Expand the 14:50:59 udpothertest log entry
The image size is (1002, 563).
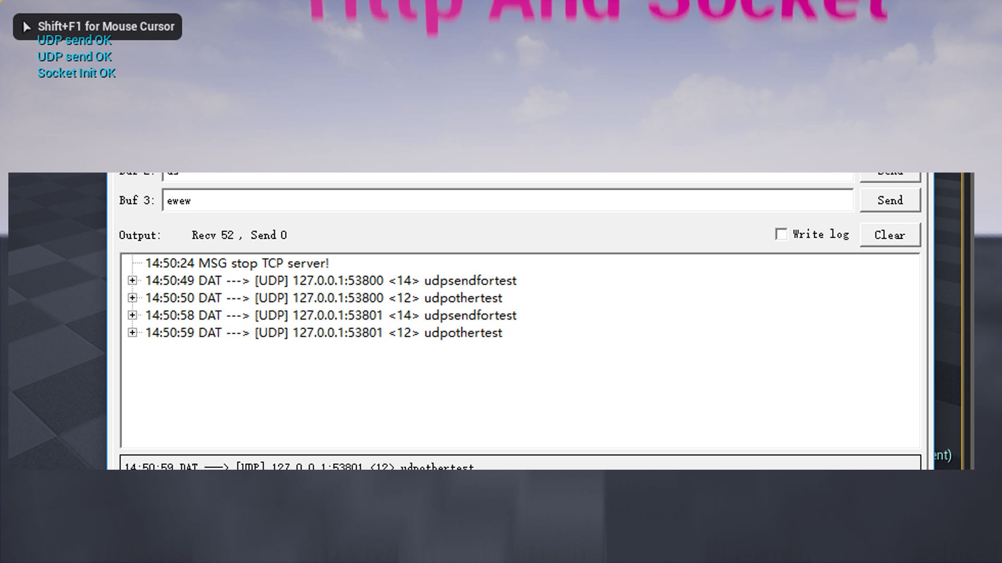click(133, 333)
